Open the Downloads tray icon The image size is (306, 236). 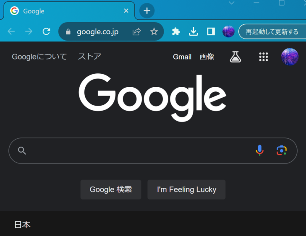(x=194, y=31)
